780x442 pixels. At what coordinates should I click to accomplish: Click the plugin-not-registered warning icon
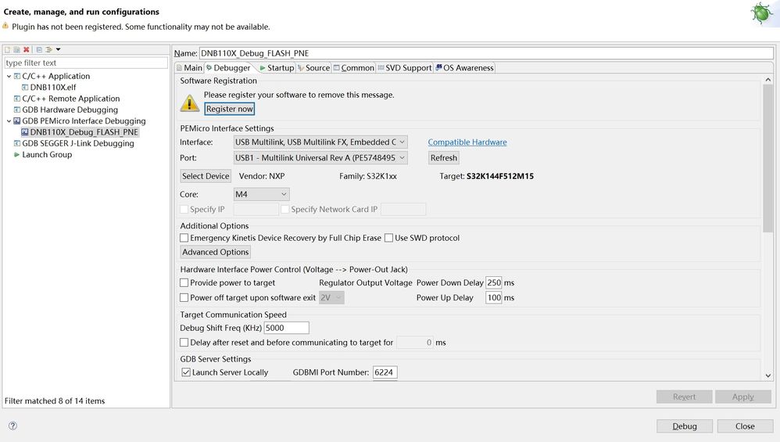coord(5,26)
